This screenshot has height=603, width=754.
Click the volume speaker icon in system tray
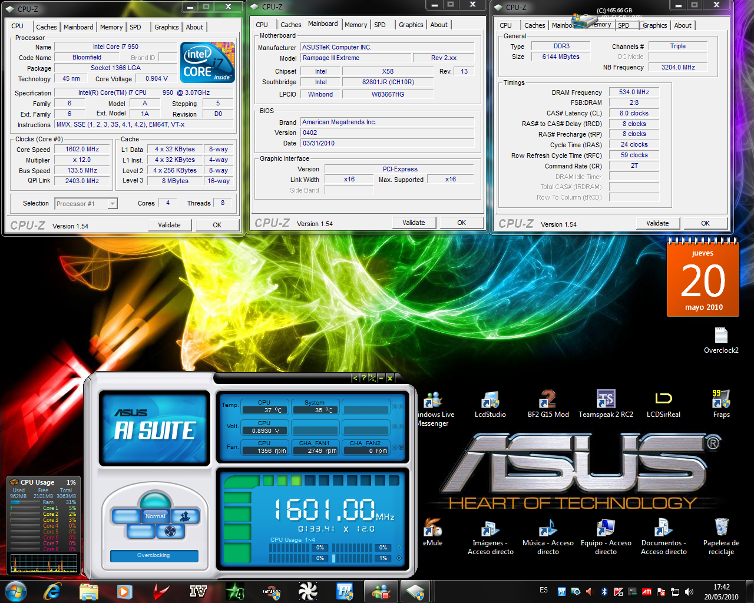[x=689, y=592]
